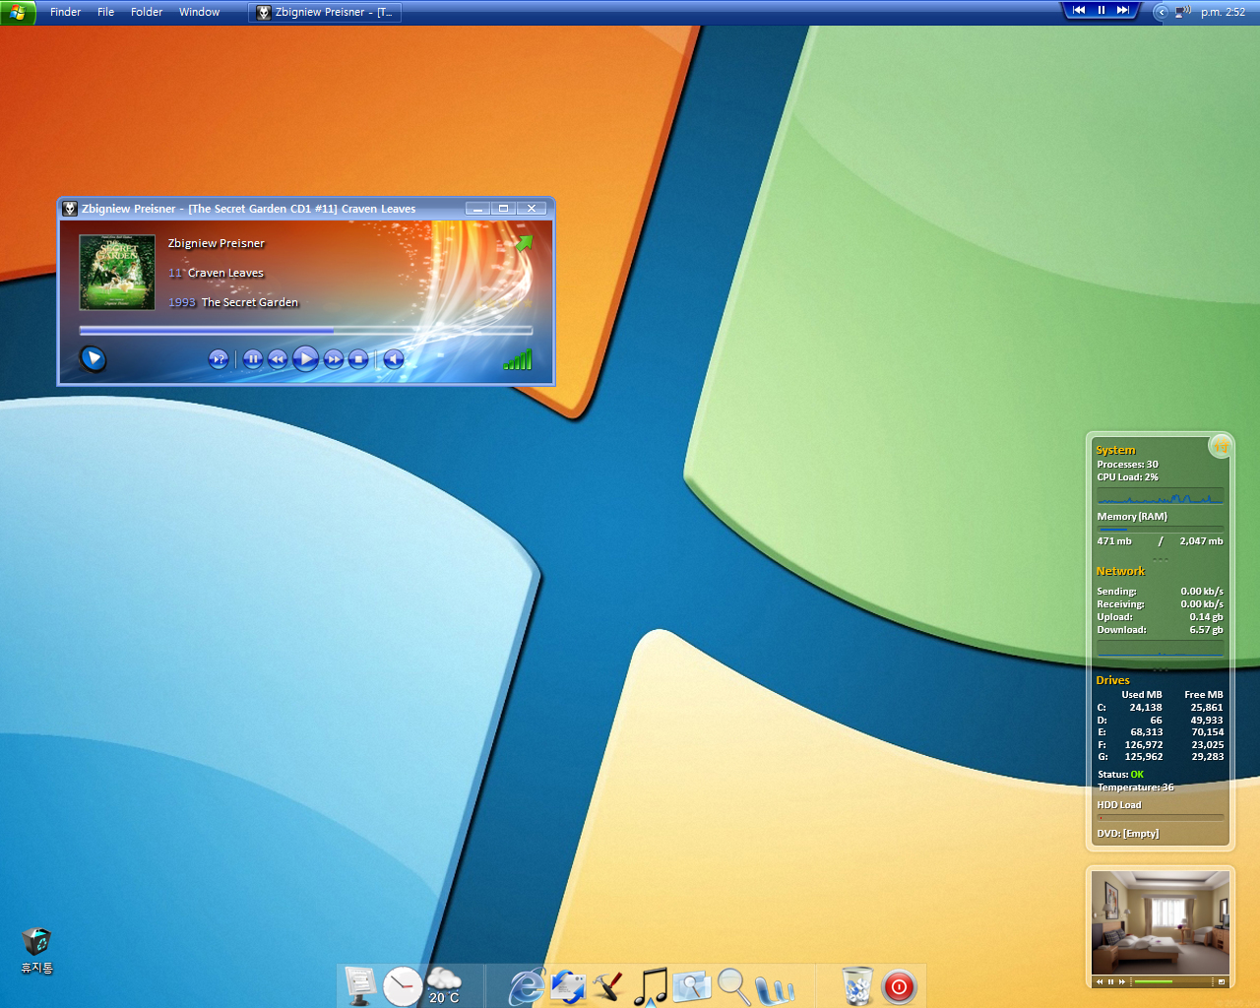Open the magnifying glass dock icon
The height and width of the screenshot is (1008, 1260).
coord(733,986)
